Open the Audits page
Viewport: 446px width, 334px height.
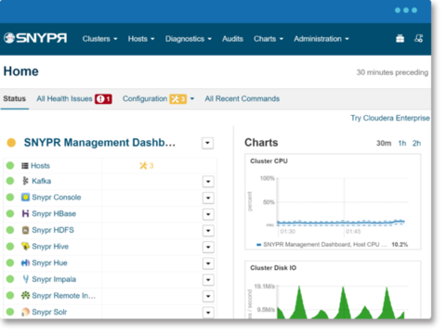click(232, 39)
